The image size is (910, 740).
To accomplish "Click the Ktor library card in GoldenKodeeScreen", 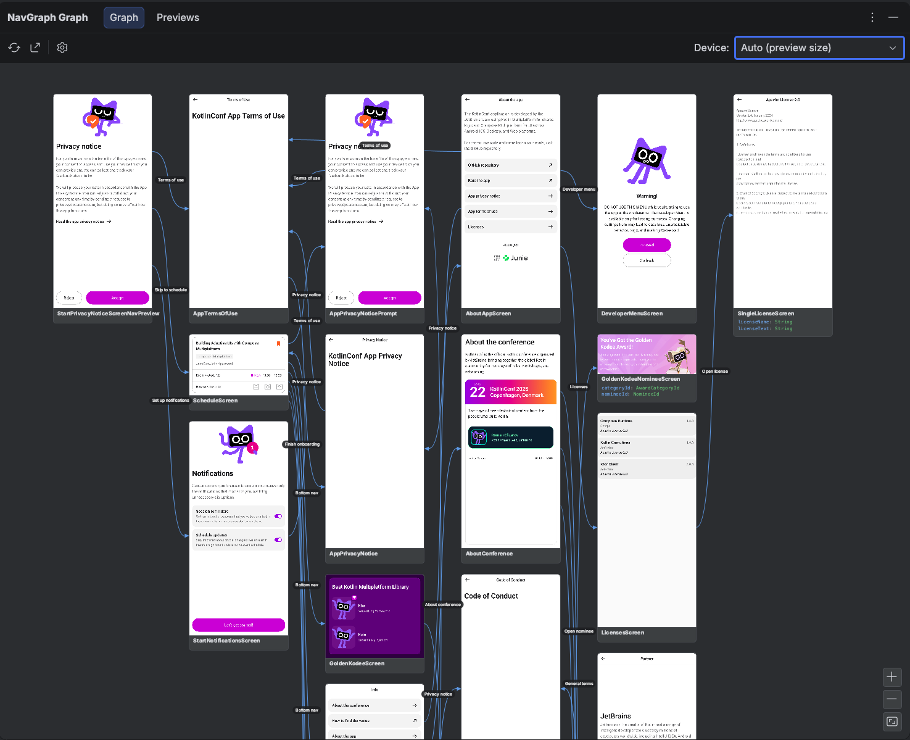I will click(374, 608).
